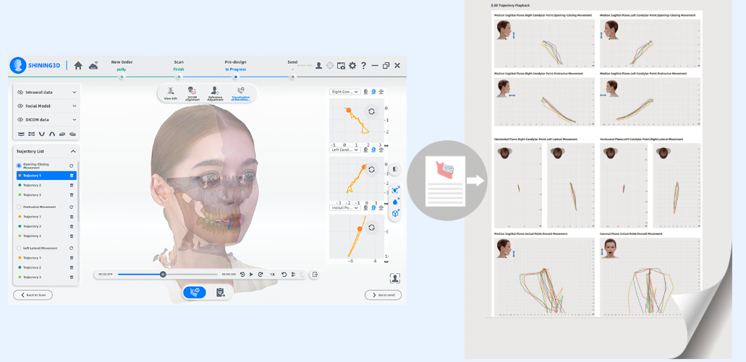Click the playback timeline slider handle
This screenshot has height=362, width=746.
163,275
